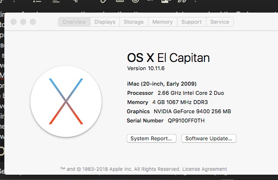Open Software Update...
The width and height of the screenshot is (278, 180).
(209, 138)
